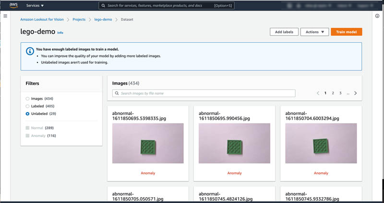Click magnifier icon in image file search
Screen dimensions: 384x203
[117, 93]
